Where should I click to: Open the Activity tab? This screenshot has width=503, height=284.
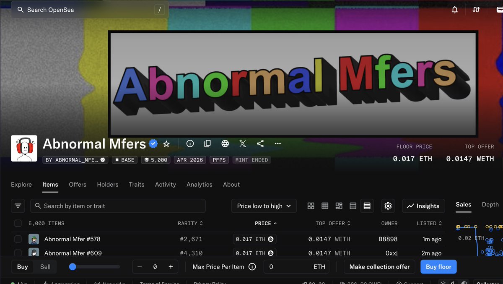(x=166, y=185)
